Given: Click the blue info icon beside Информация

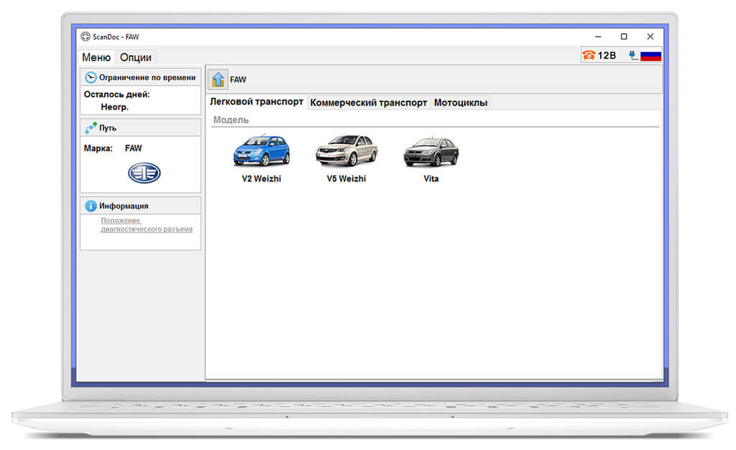Looking at the screenshot, I should pyautogui.click(x=91, y=206).
